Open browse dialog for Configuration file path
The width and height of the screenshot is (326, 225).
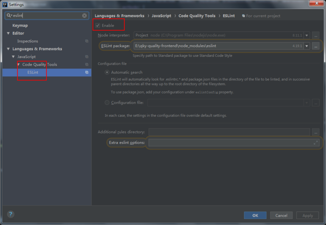click(x=316, y=102)
